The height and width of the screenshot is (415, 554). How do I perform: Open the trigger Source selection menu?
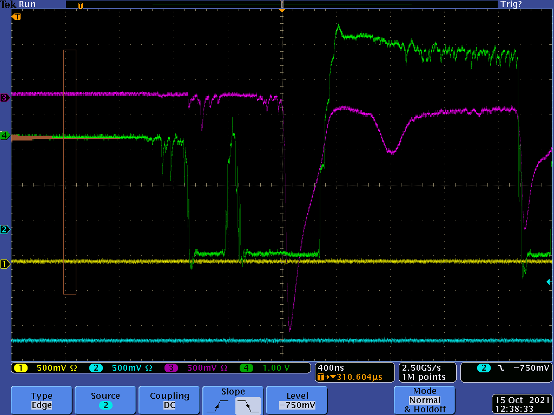pos(105,400)
